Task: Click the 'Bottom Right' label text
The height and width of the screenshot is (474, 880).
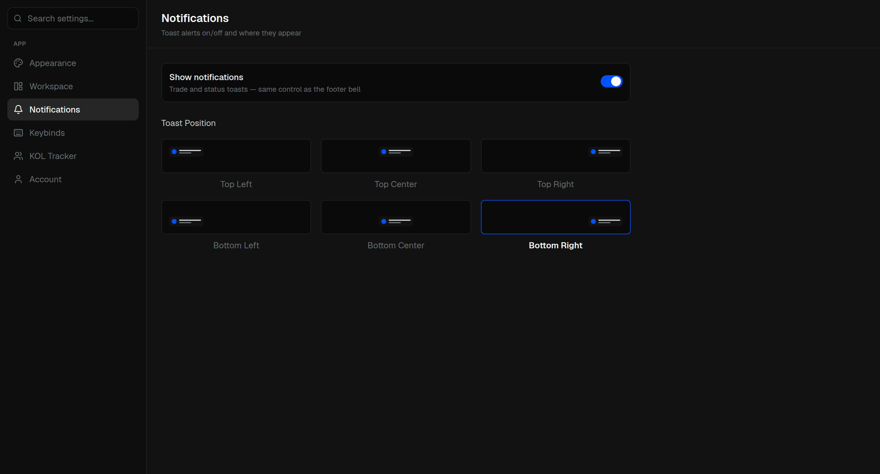Action: (x=555, y=245)
